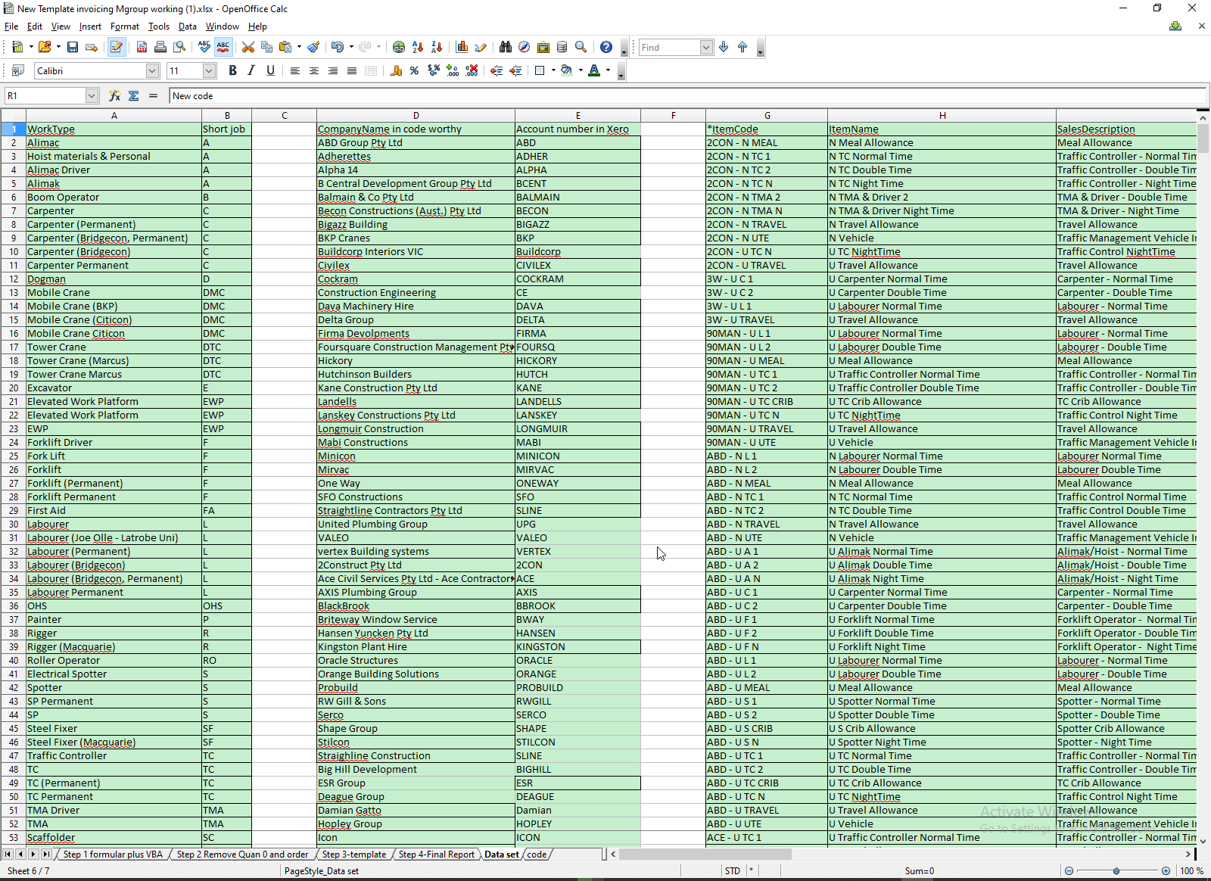1211x881 pixels.
Task: Sort ascending A to Z
Action: (418, 47)
